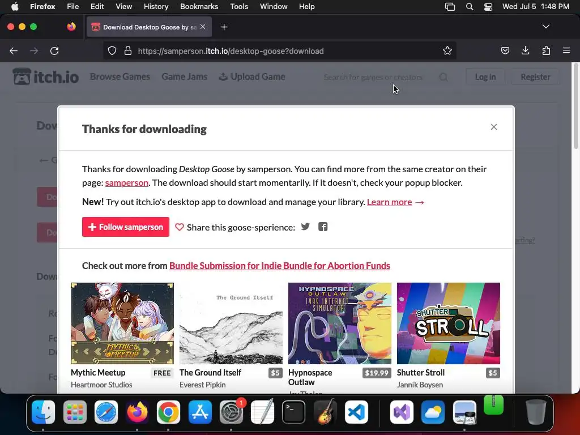The image size is (580, 435).
Task: Open the History menu
Action: click(x=156, y=7)
